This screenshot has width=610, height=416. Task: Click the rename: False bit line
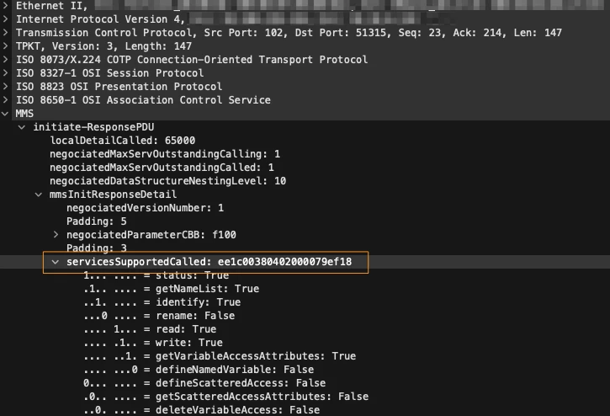tap(159, 316)
